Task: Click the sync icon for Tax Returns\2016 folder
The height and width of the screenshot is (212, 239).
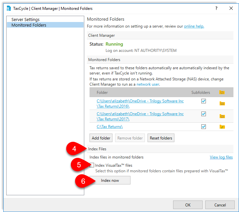Action: [222, 103]
